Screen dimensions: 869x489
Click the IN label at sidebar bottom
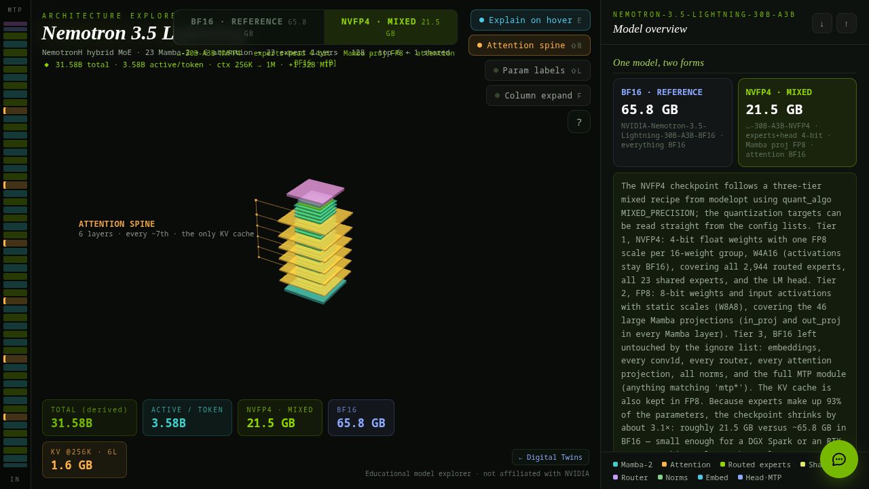(15, 479)
